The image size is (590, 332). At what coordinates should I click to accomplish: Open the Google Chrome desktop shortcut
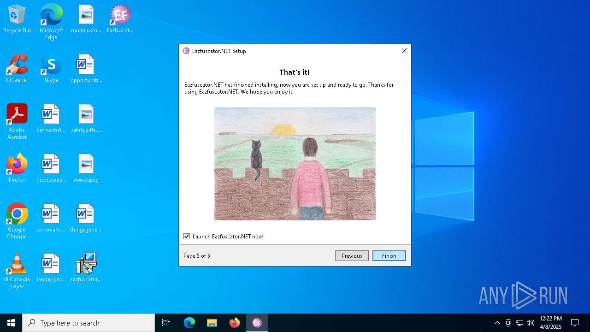click(x=17, y=221)
